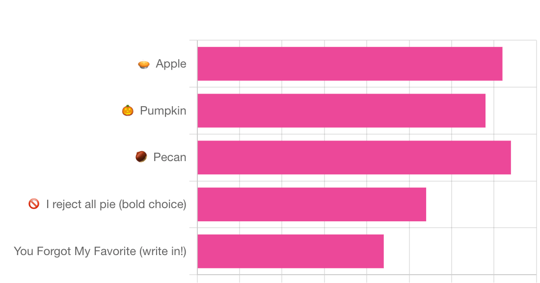Select the Pumpkin axis label
The width and height of the screenshot is (540, 283).
pyautogui.click(x=163, y=111)
